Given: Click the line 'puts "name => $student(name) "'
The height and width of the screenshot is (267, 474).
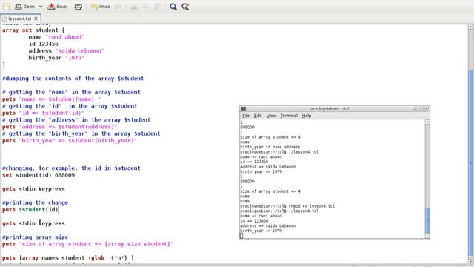Looking at the screenshot, I should click(x=51, y=99).
